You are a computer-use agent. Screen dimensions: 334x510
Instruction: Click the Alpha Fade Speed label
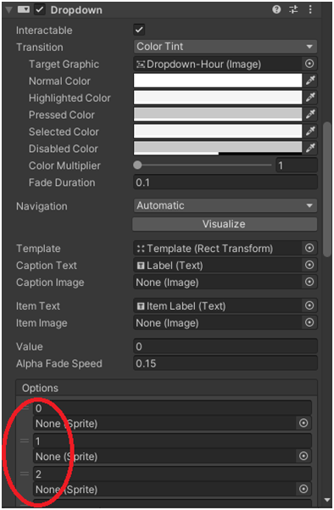tap(59, 364)
